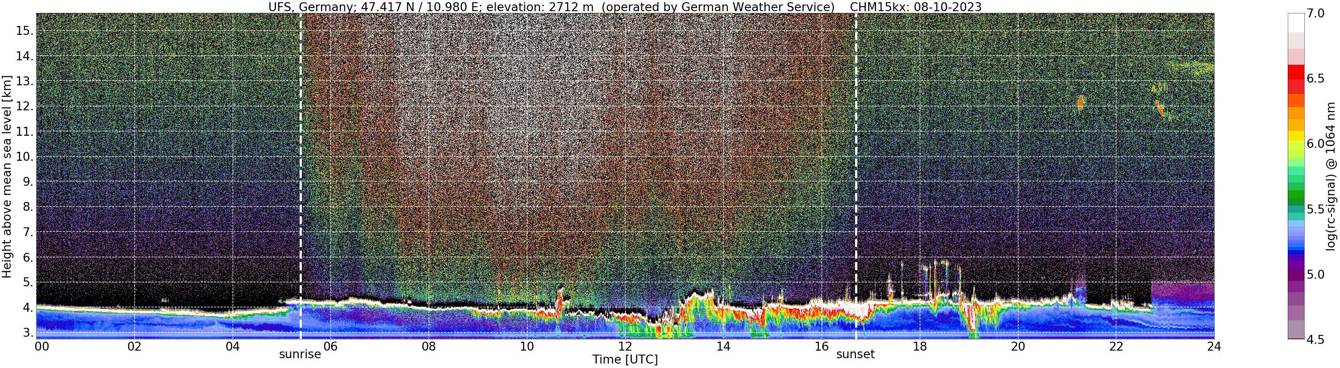Click the y-axis tick label '8.'
Screen dimensions: 1340x368
[28, 207]
